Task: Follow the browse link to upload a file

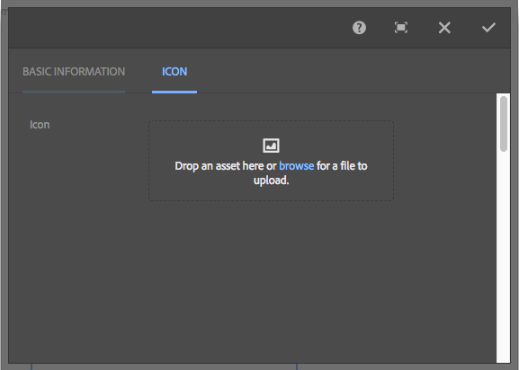Action: pos(296,166)
